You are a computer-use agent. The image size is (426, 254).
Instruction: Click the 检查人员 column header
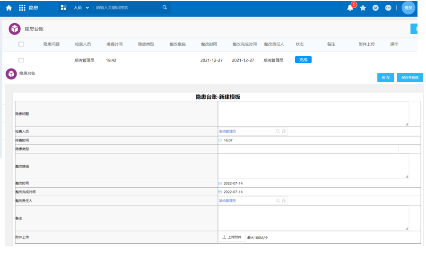pyautogui.click(x=83, y=44)
